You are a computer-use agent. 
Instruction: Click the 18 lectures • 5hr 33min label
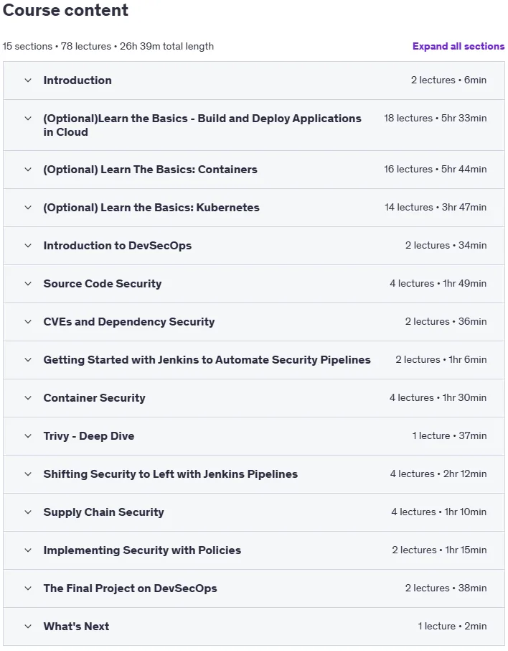point(435,119)
